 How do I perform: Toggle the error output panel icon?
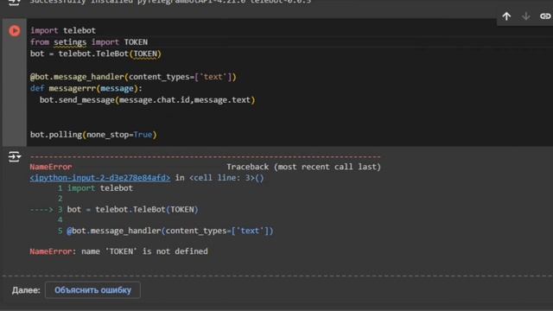point(15,156)
